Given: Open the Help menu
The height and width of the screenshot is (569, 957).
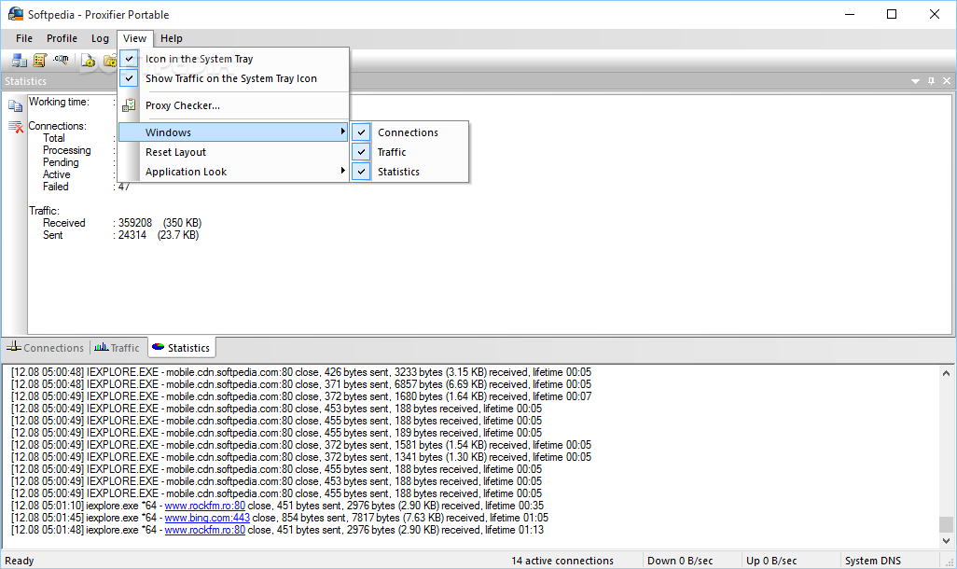Looking at the screenshot, I should pyautogui.click(x=172, y=38).
